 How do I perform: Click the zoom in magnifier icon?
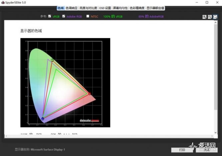point(204,17)
